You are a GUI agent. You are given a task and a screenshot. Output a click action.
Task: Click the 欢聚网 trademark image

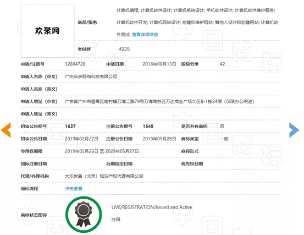click(x=47, y=31)
